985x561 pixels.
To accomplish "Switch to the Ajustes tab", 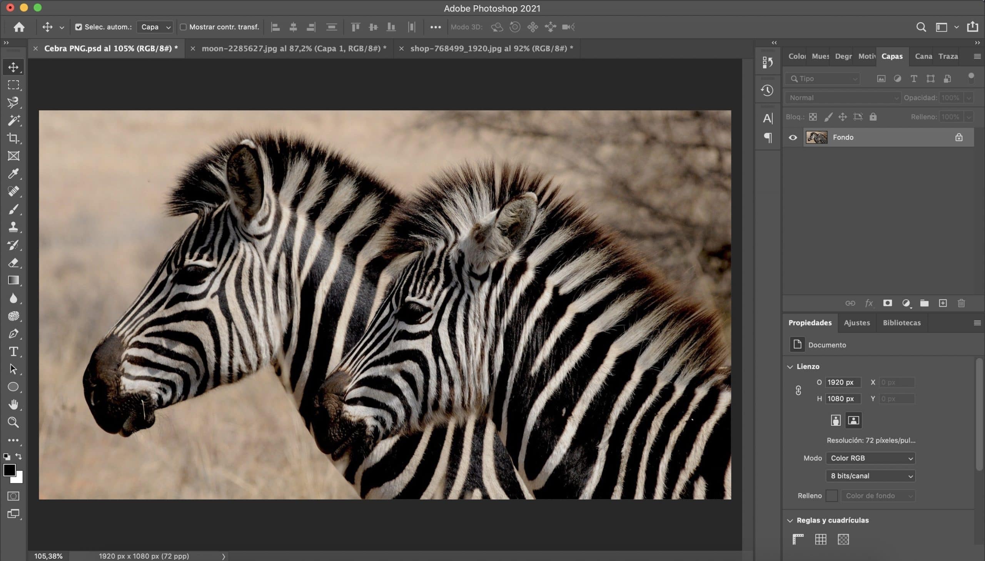I will (x=856, y=322).
